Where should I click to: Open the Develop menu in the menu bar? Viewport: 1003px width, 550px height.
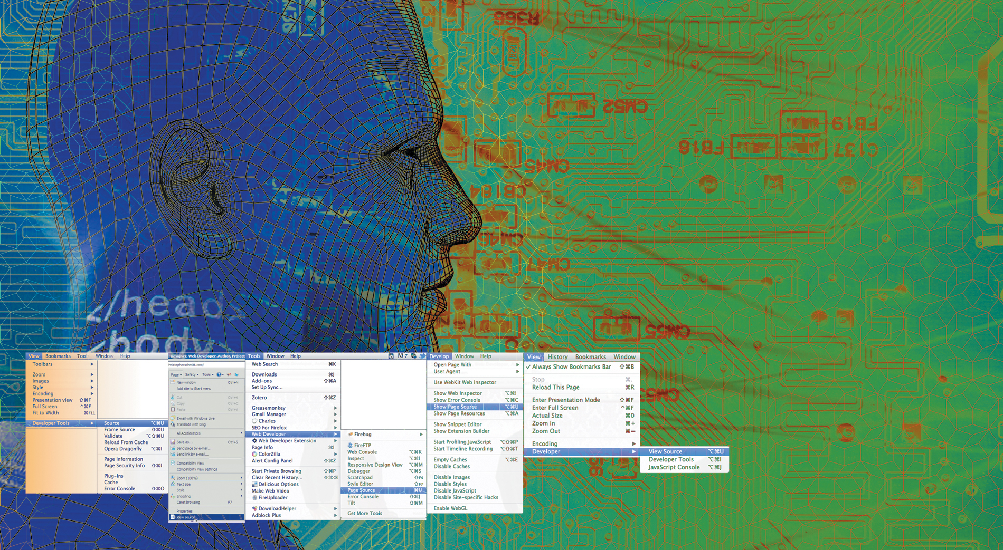(439, 356)
